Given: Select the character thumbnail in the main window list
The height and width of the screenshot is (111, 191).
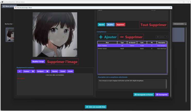Looking at the screenshot, I should coord(10,35).
